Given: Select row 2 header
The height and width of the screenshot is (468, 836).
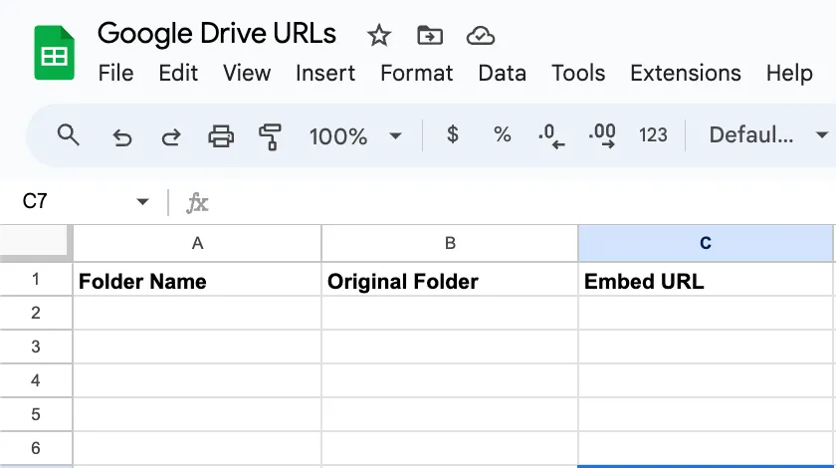Looking at the screenshot, I should (36, 313).
